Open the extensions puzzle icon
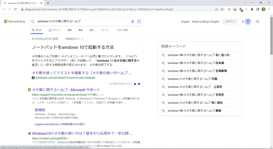This screenshot has width=273, height=149. point(252,9)
